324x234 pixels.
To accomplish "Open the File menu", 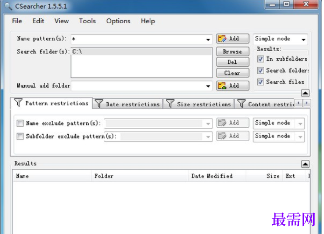I will click(x=17, y=21).
